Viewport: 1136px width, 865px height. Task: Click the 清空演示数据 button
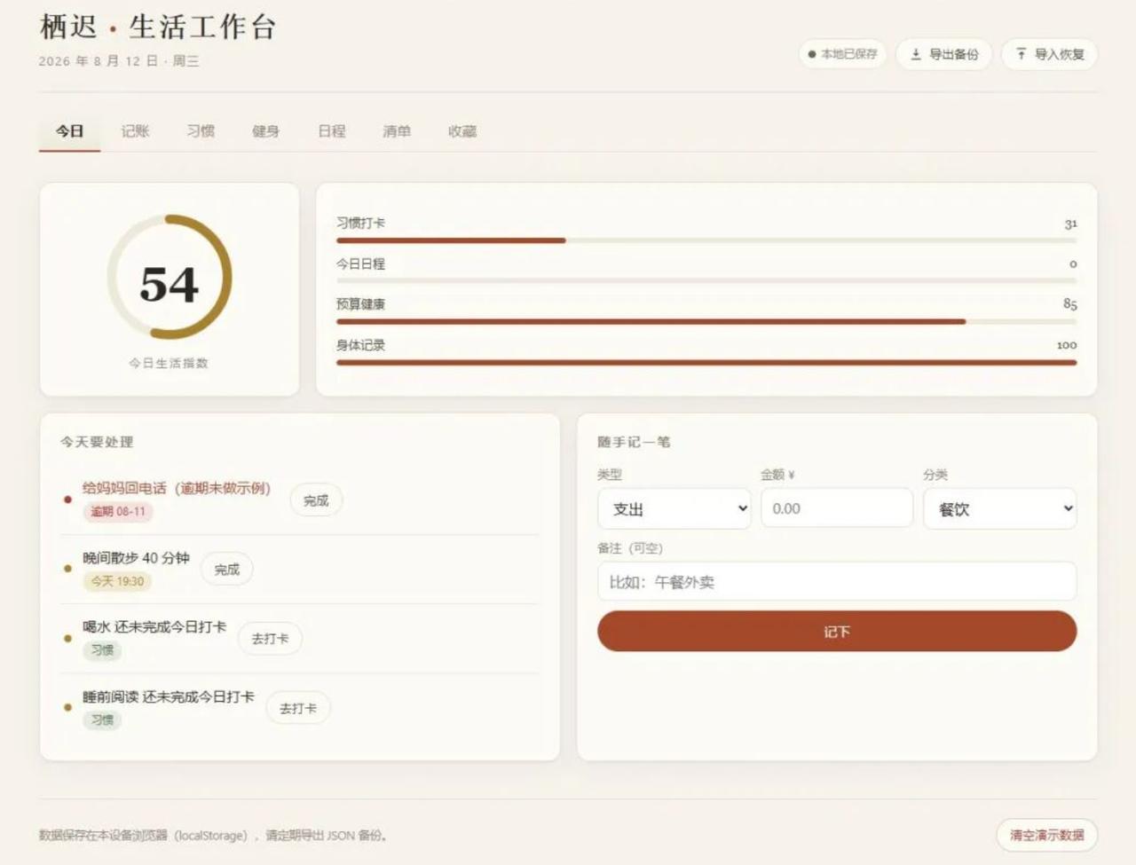point(1046,835)
